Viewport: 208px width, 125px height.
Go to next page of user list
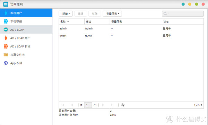coord(103,105)
